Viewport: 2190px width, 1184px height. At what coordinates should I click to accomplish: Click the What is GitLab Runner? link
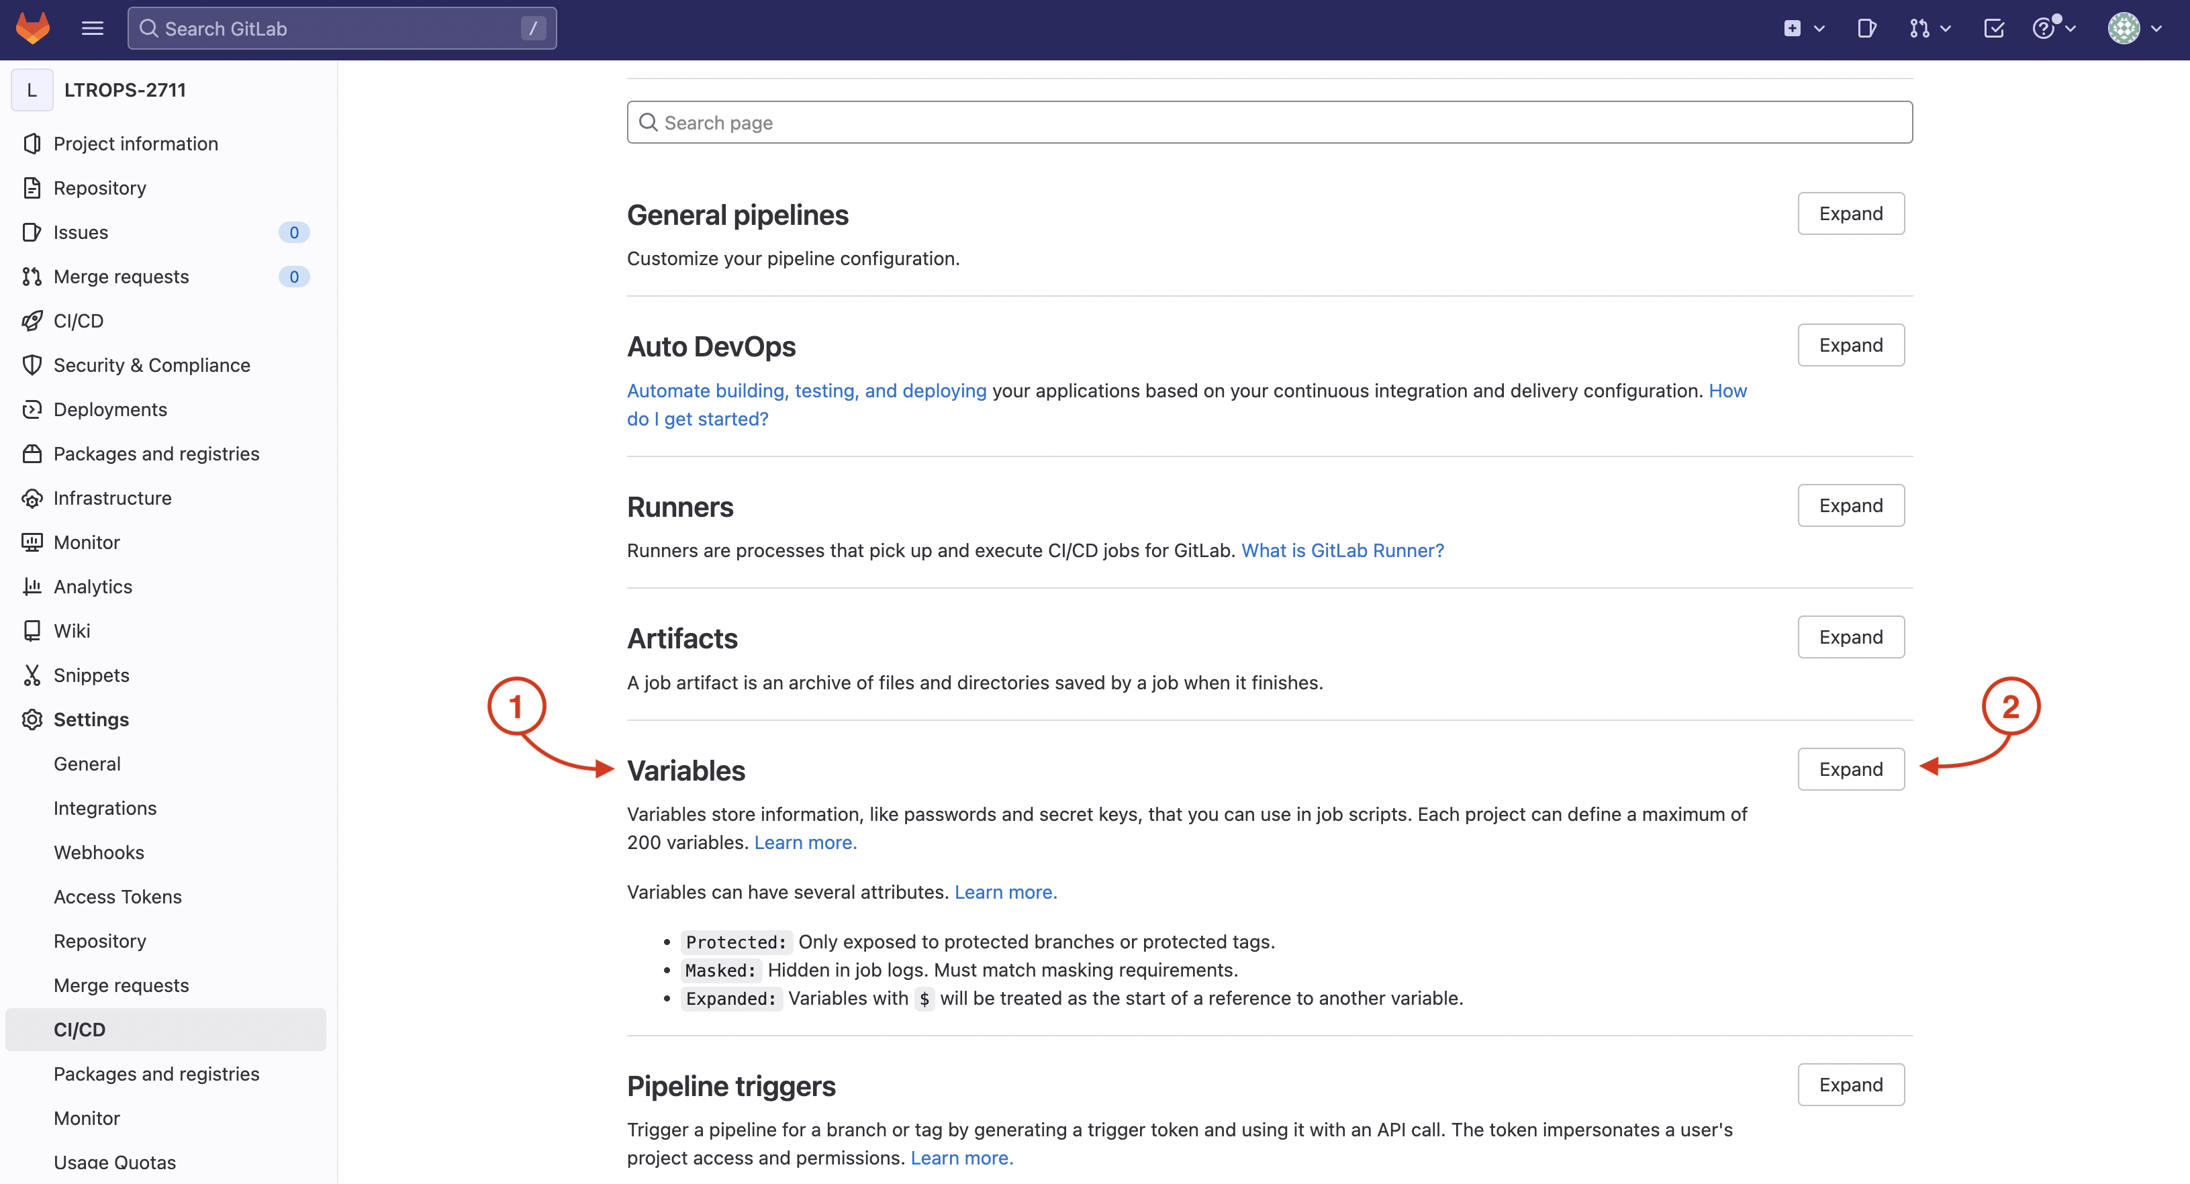(x=1341, y=551)
